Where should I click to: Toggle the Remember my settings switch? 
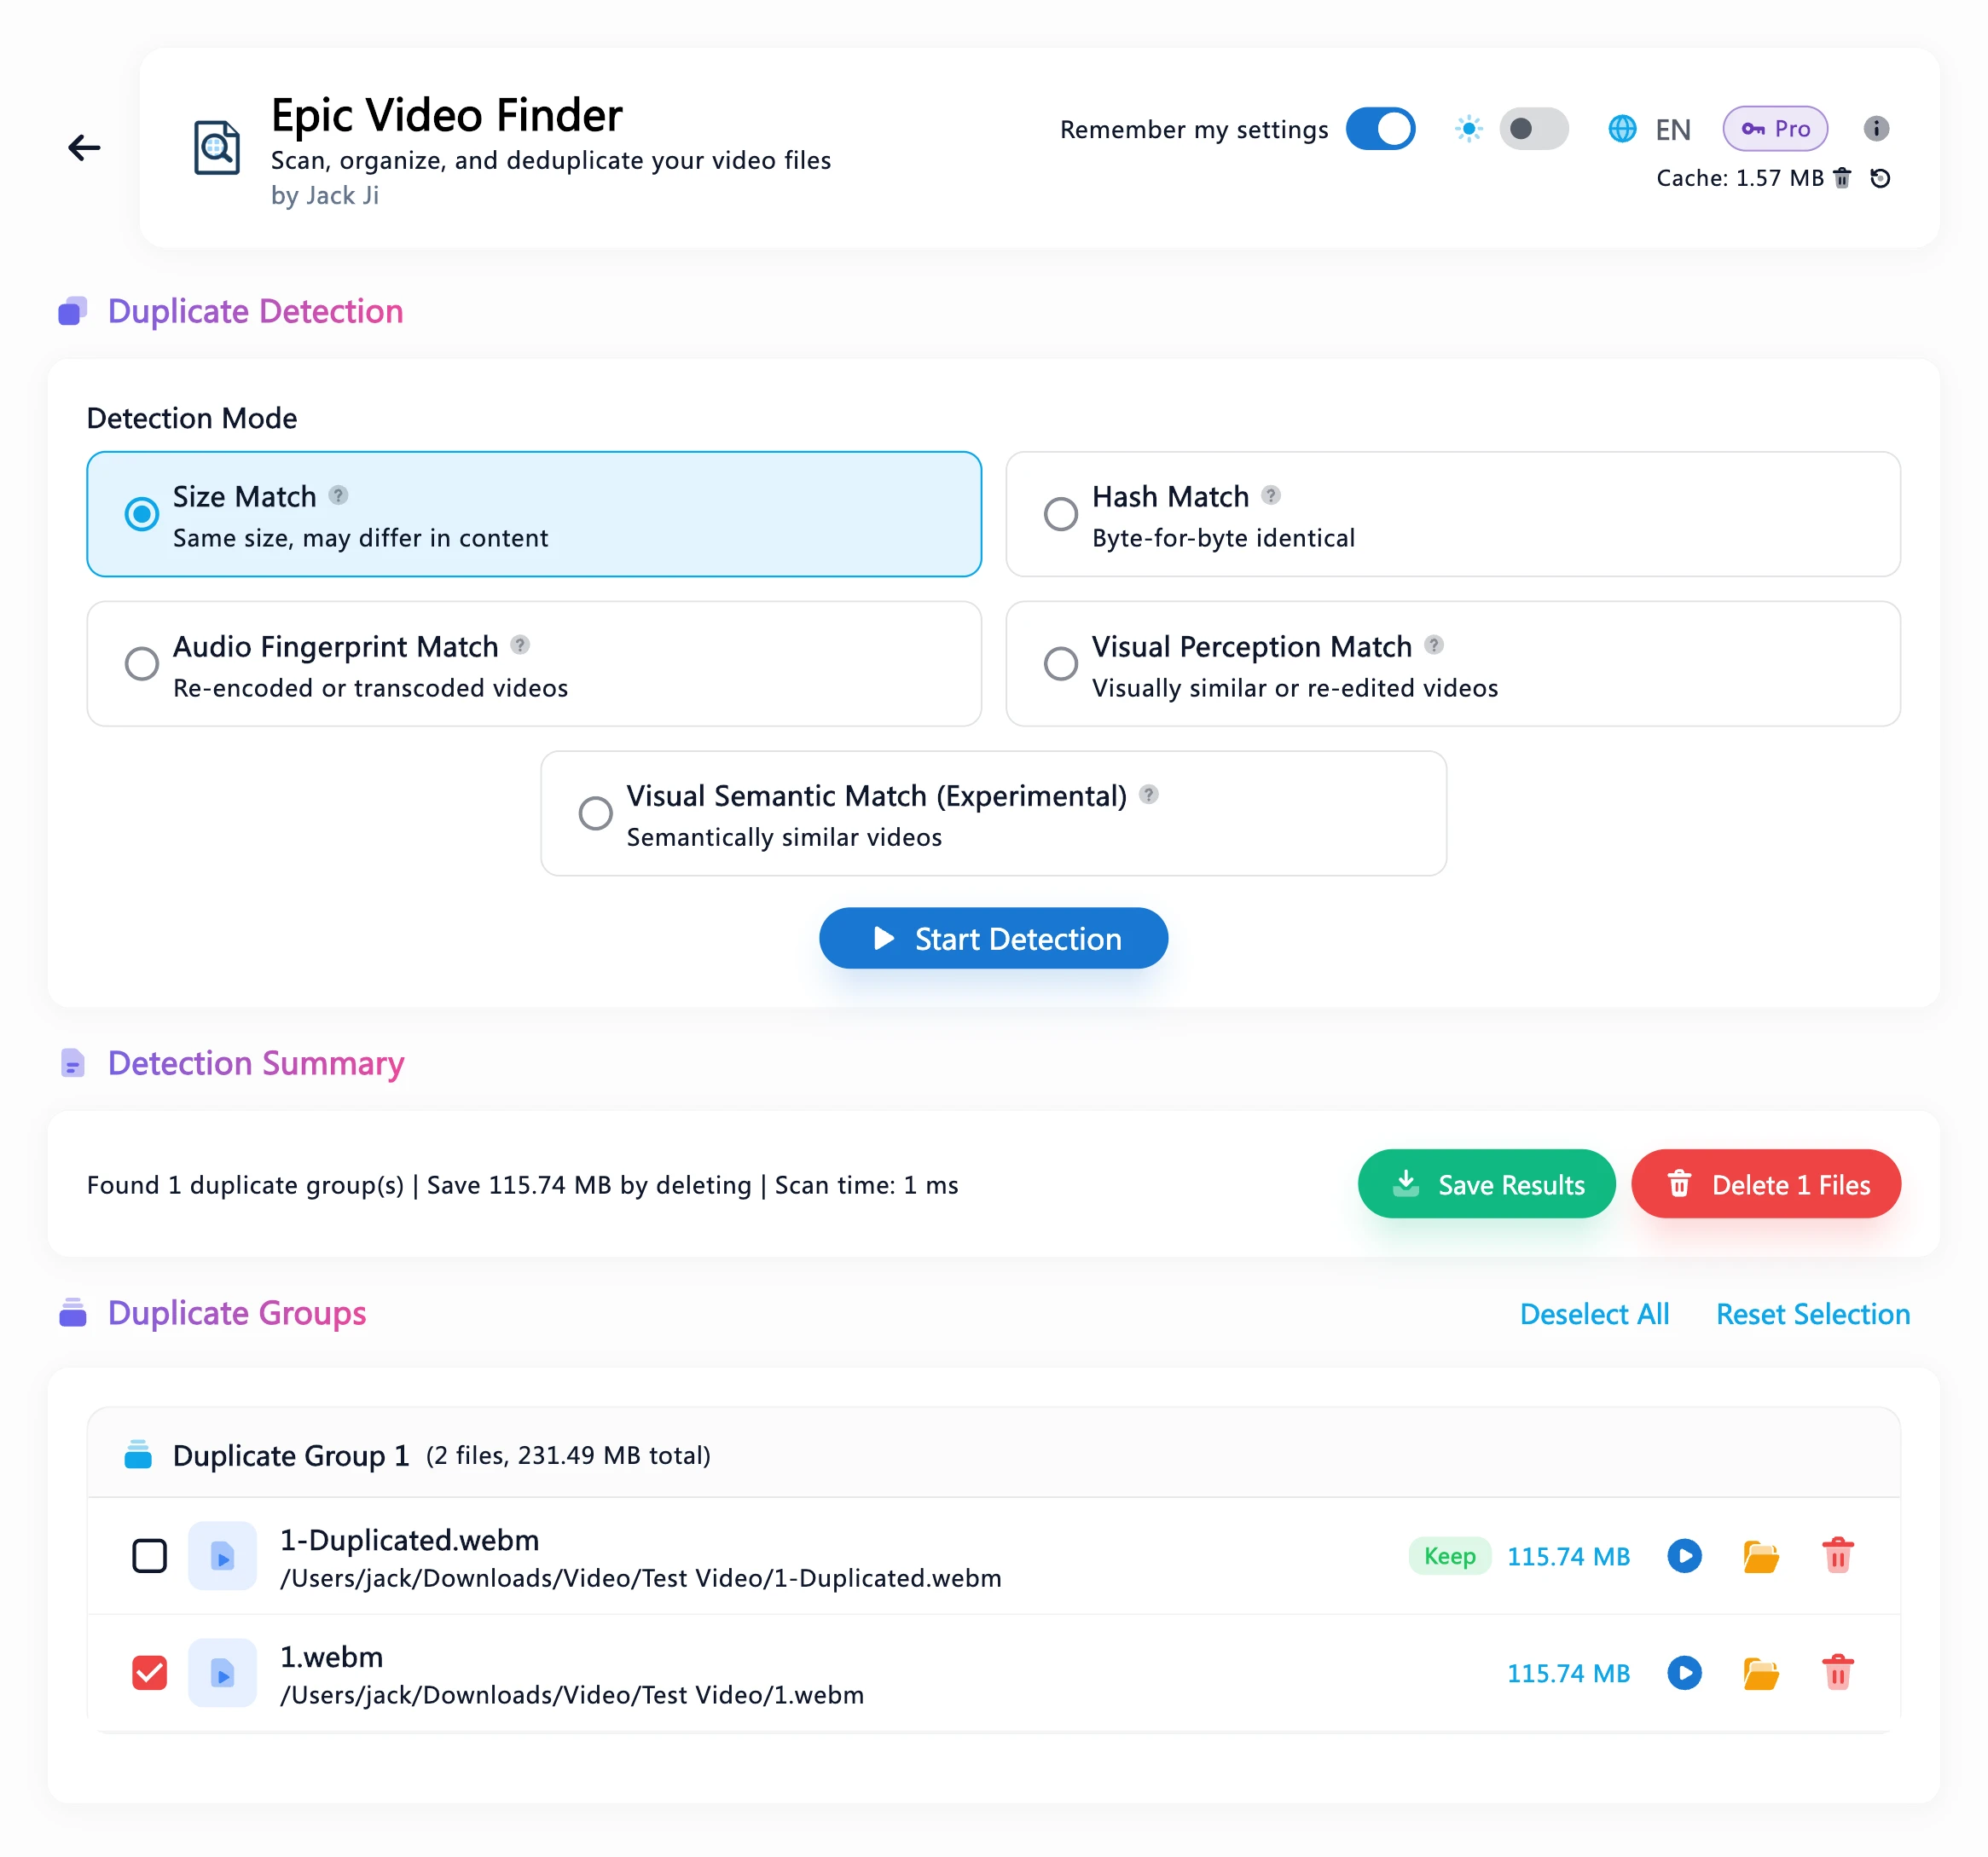point(1380,128)
